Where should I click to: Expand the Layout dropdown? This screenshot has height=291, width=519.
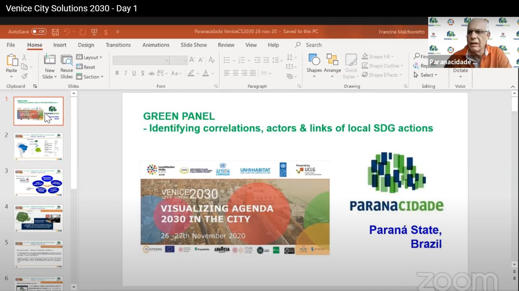point(89,57)
